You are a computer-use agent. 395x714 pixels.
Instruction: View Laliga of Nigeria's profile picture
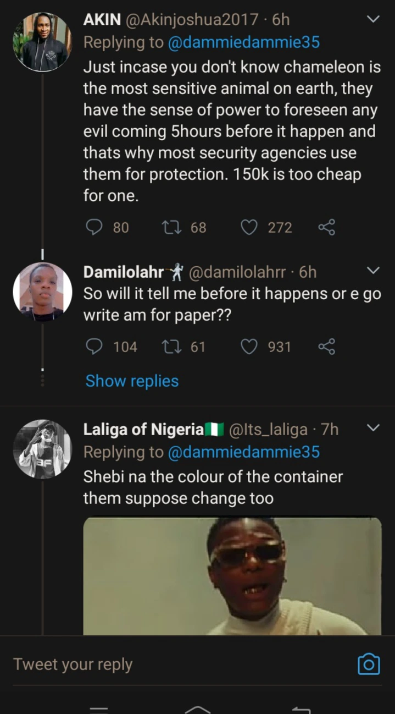click(42, 449)
